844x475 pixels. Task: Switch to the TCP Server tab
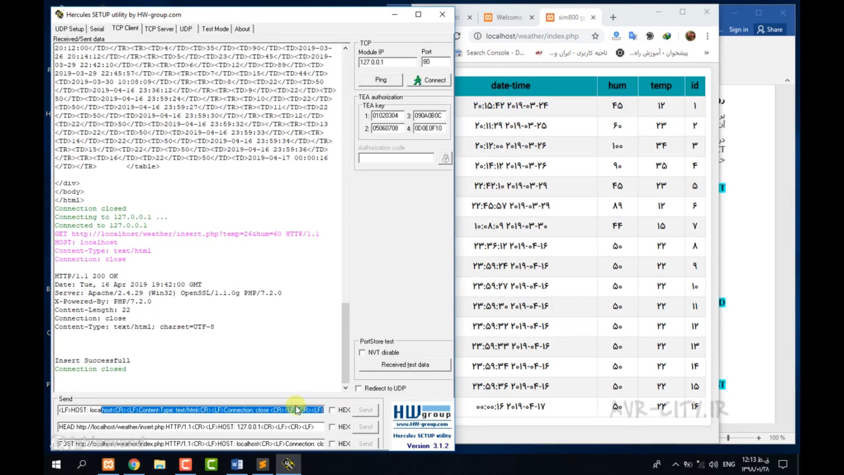(159, 29)
